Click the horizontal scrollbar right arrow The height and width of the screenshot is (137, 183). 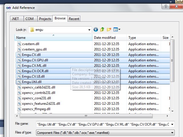point(168,116)
